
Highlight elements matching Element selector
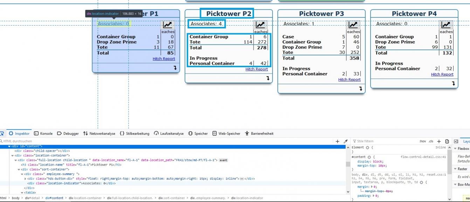pos(368,148)
